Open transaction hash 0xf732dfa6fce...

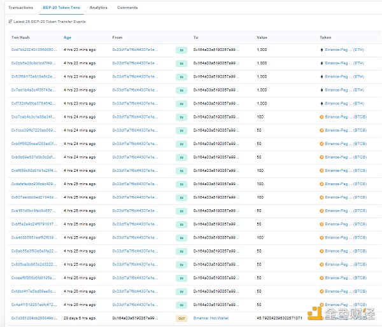click(33, 103)
